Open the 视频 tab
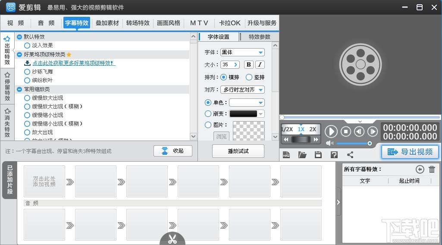This screenshot has width=442, height=245. tap(16, 23)
